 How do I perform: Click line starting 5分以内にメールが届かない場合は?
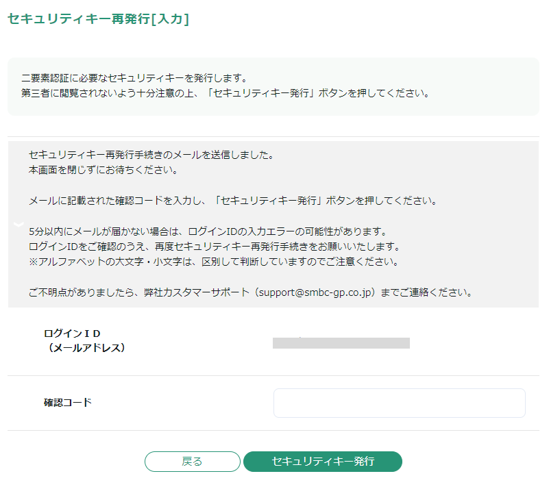click(208, 231)
